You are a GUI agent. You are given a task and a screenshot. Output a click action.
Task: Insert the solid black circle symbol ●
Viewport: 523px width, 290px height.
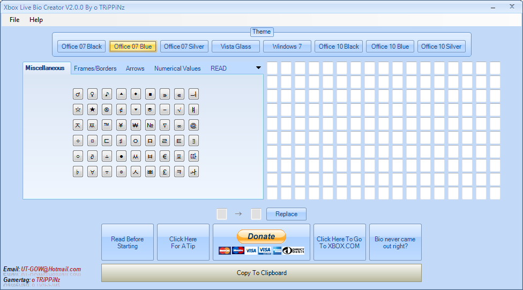(x=121, y=156)
